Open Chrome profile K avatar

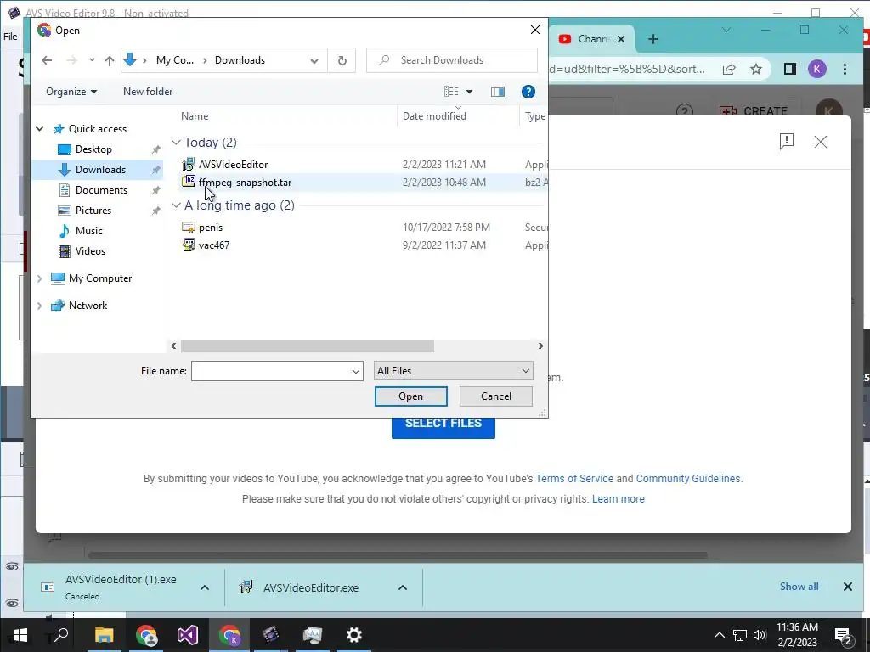pos(816,69)
